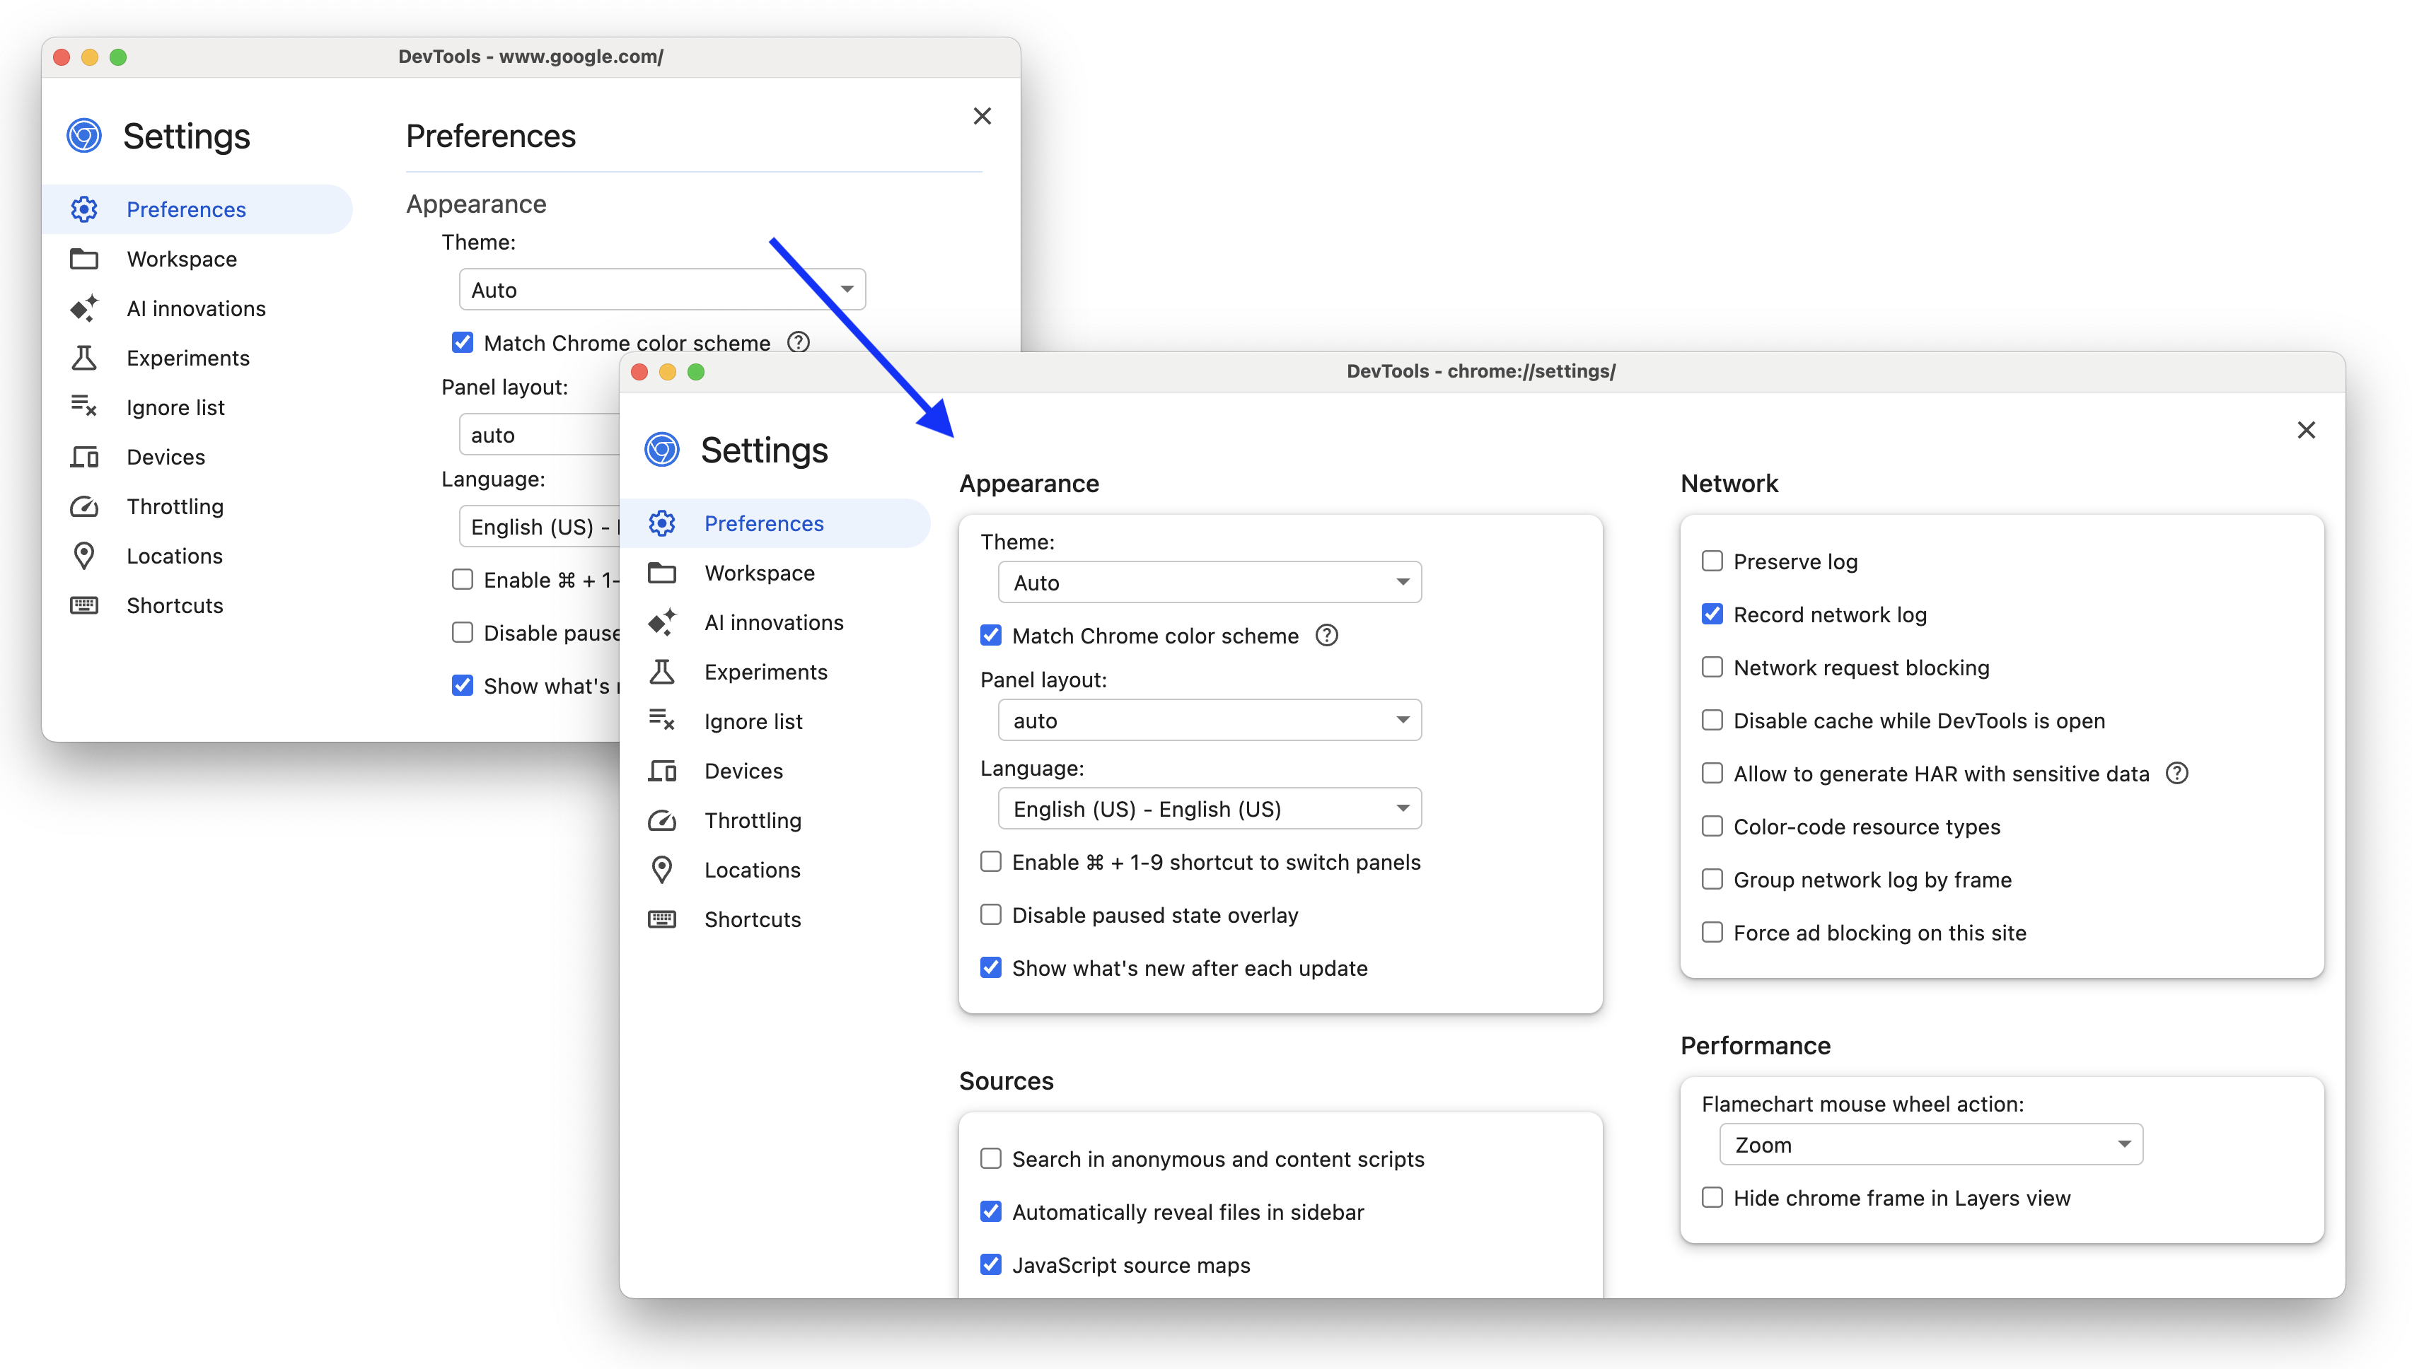
Task: Open the Theme dropdown menu
Action: click(x=1207, y=581)
